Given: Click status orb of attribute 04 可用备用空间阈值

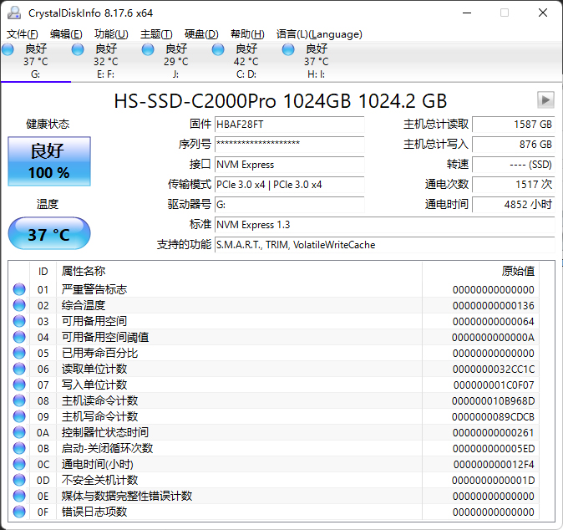Looking at the screenshot, I should coord(19,337).
